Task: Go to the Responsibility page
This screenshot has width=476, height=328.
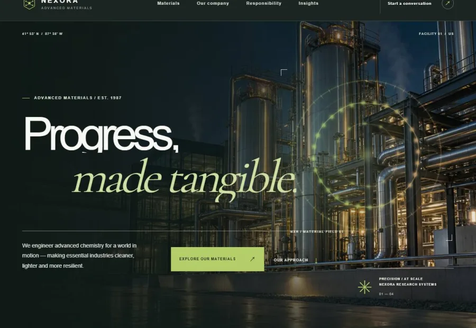Action: coord(264,3)
